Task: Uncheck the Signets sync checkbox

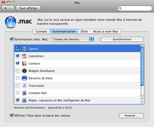Action: (x=17, y=48)
